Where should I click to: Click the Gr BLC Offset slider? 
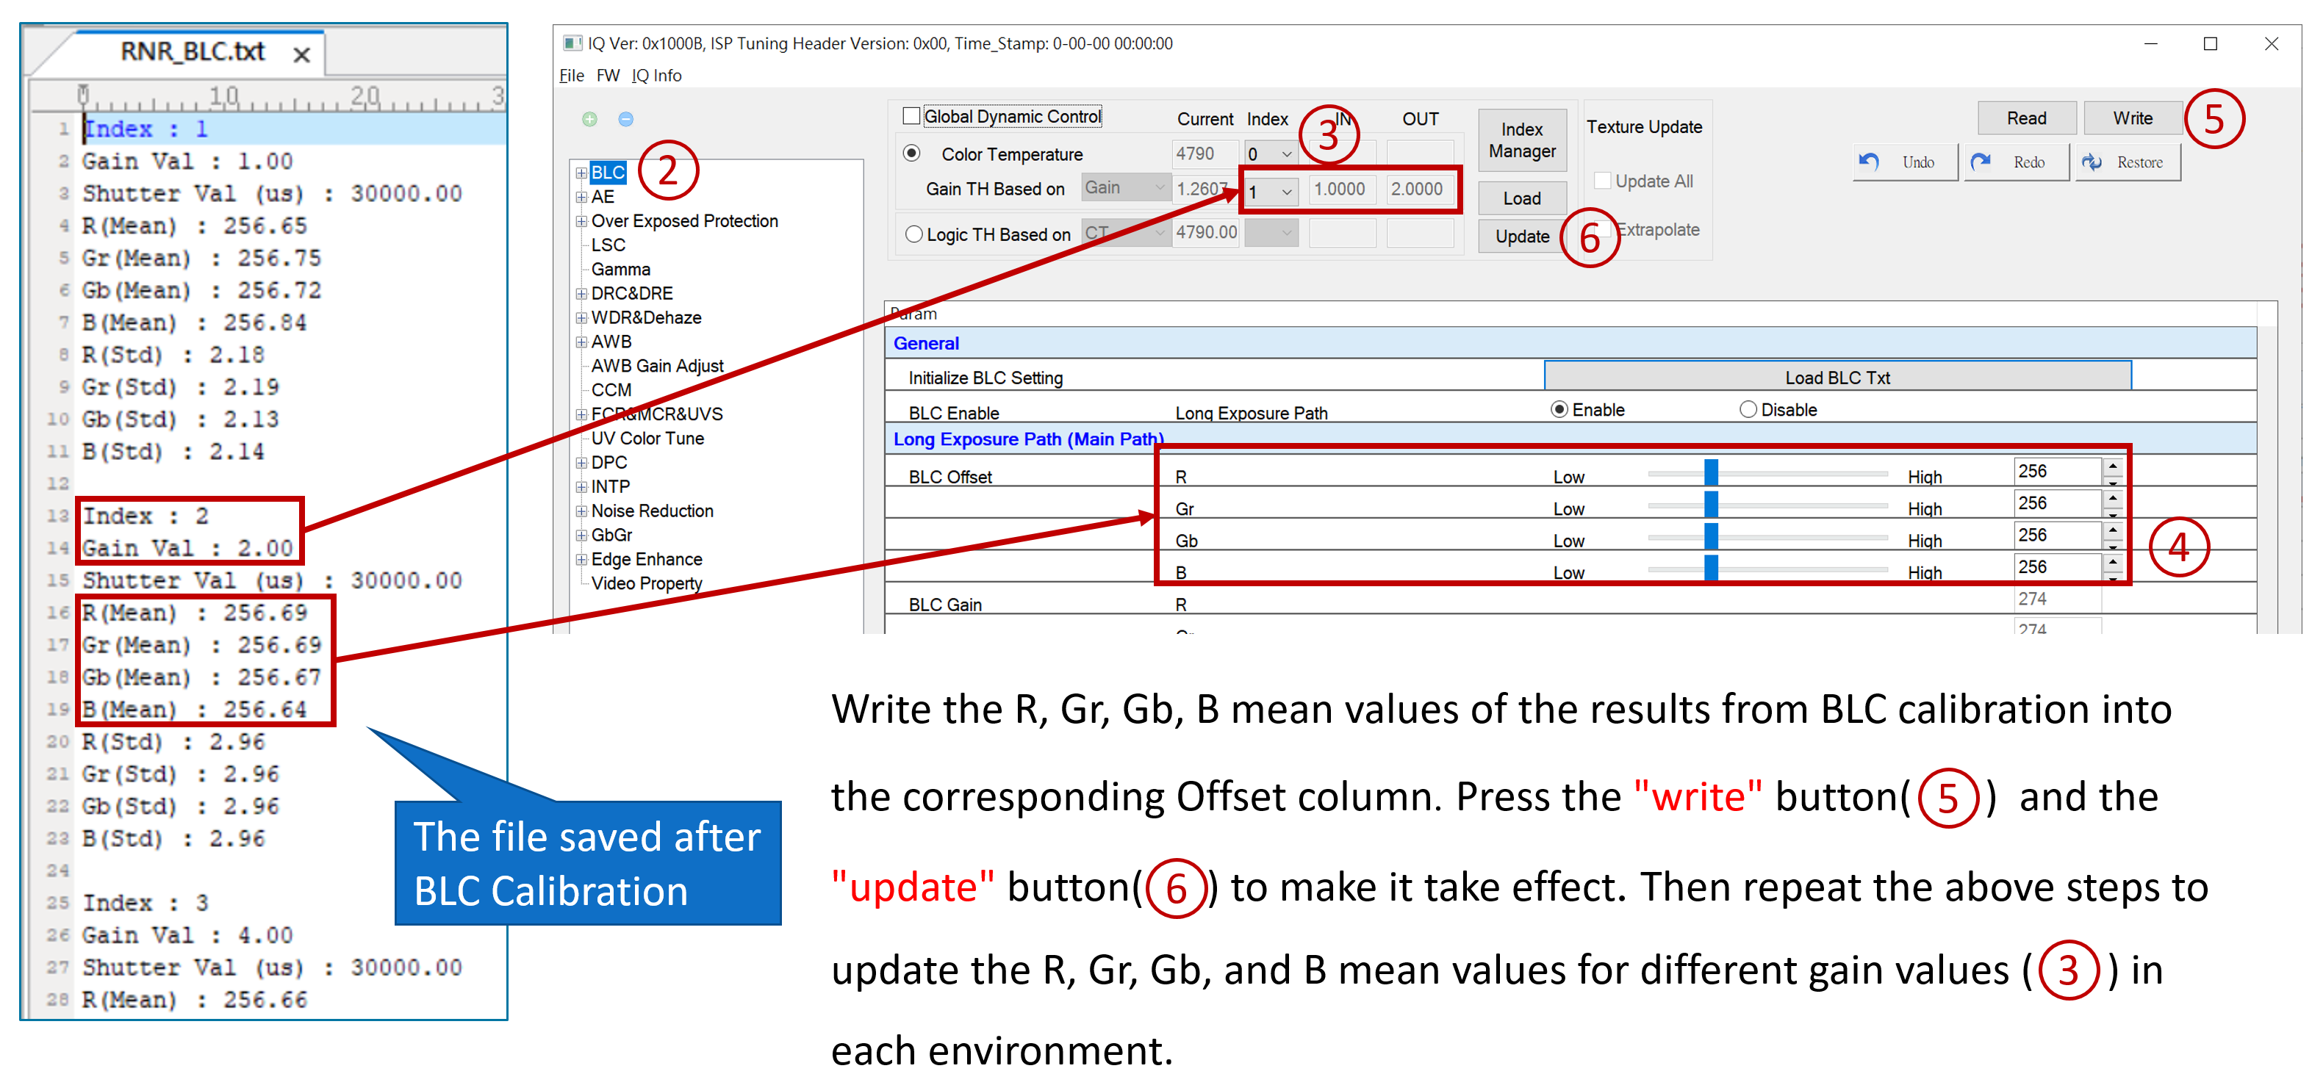pyautogui.click(x=1711, y=505)
